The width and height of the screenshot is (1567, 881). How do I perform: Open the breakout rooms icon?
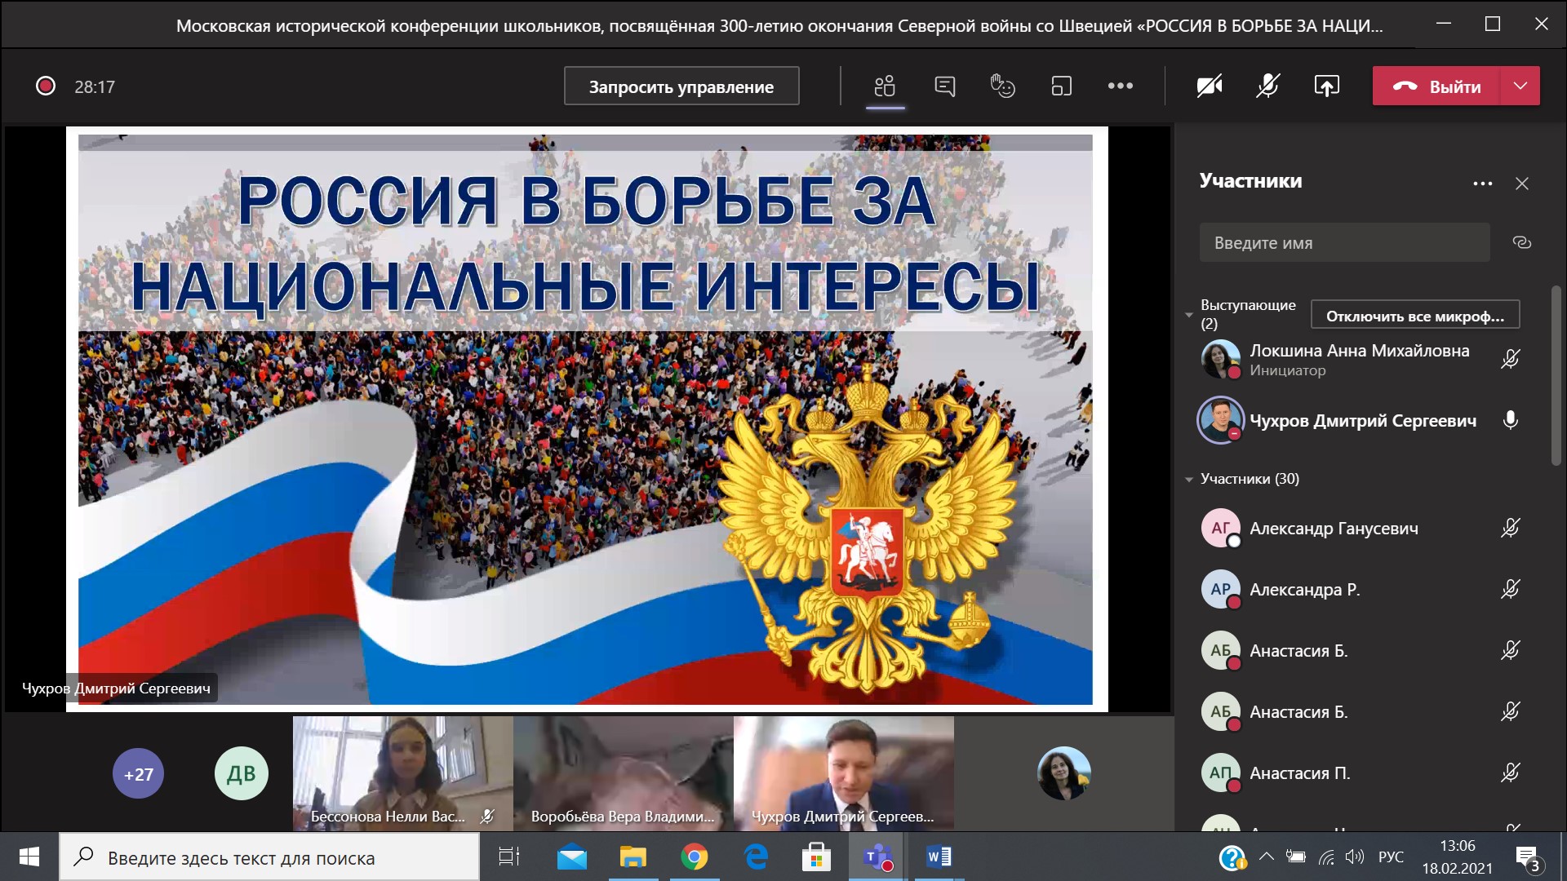coord(1061,86)
